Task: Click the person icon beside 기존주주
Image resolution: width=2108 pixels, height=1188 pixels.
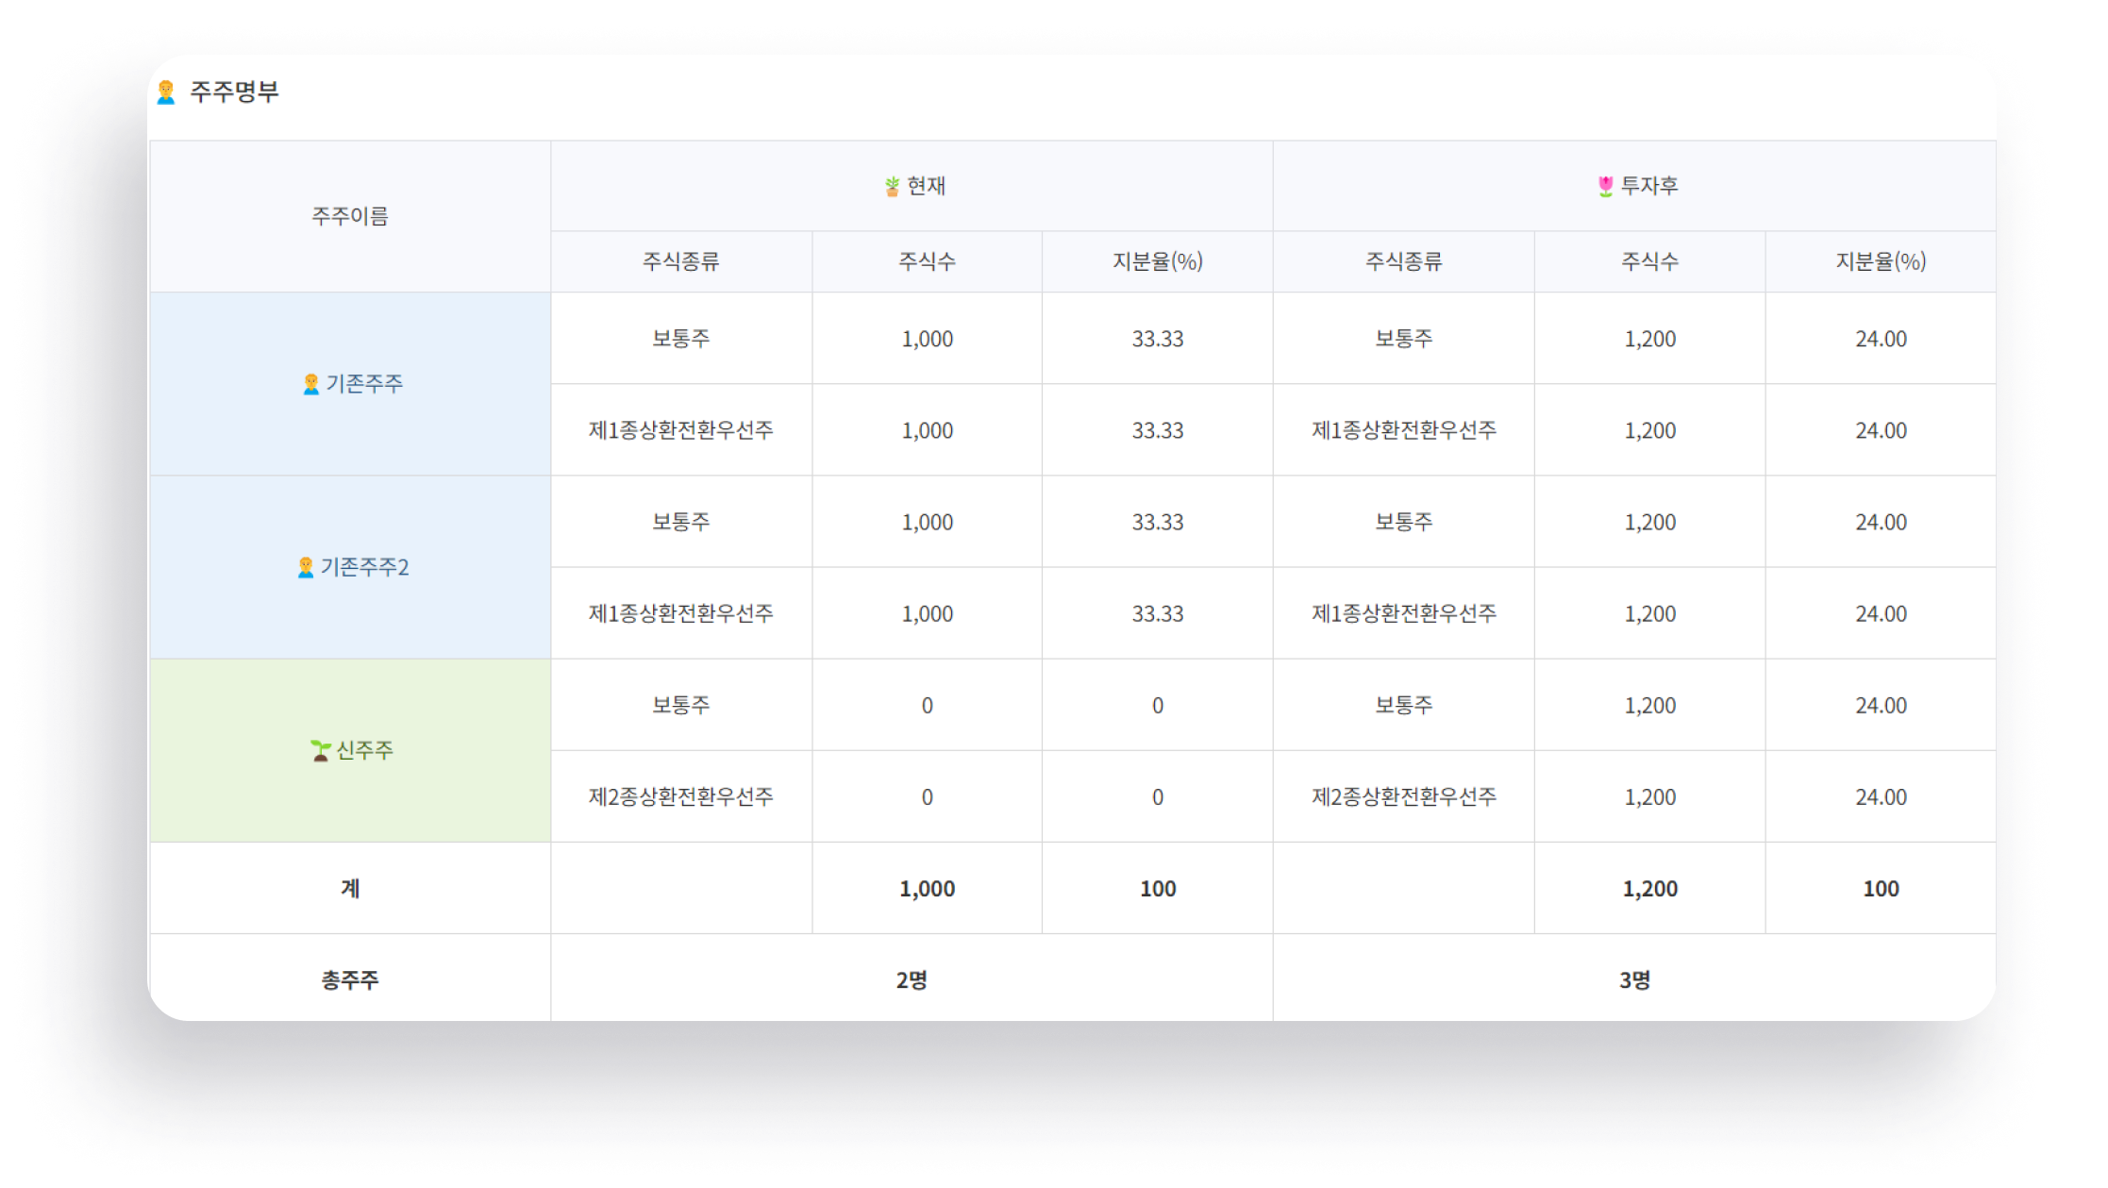Action: [x=310, y=384]
